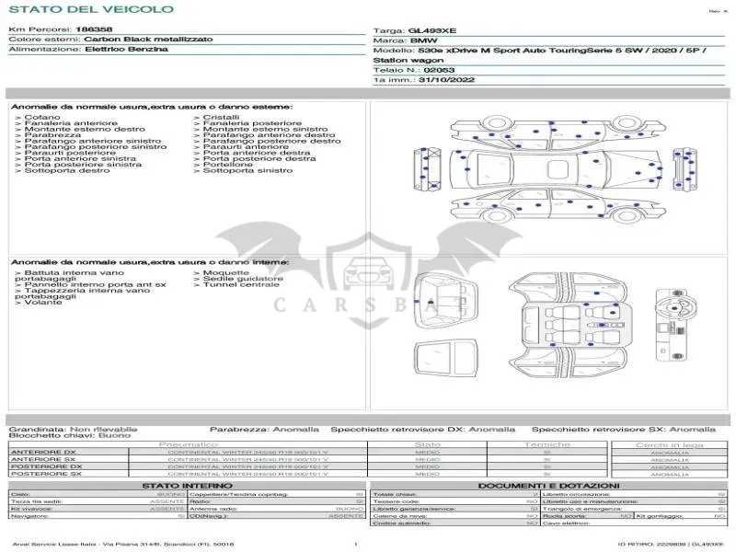Click 'Specchietto retrovisore DX: Anomalia'
The width and height of the screenshot is (736, 552).
423,430
